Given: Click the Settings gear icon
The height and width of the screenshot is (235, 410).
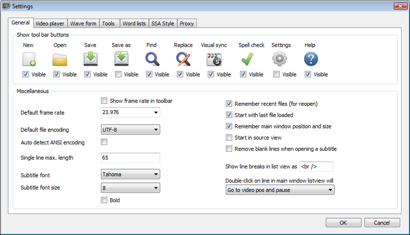Looking at the screenshot, I should (279, 59).
